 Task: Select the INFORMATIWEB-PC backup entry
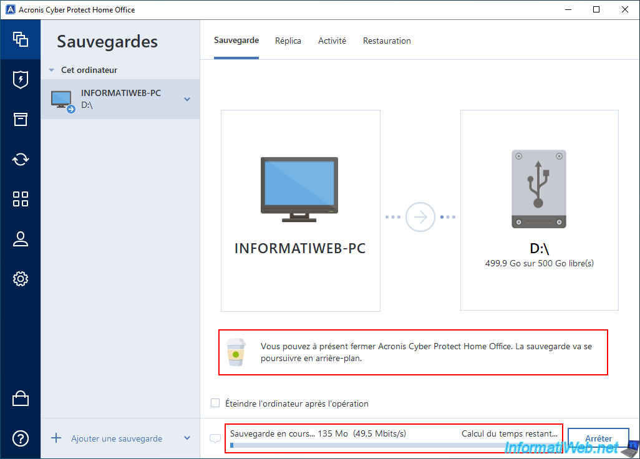[120, 99]
